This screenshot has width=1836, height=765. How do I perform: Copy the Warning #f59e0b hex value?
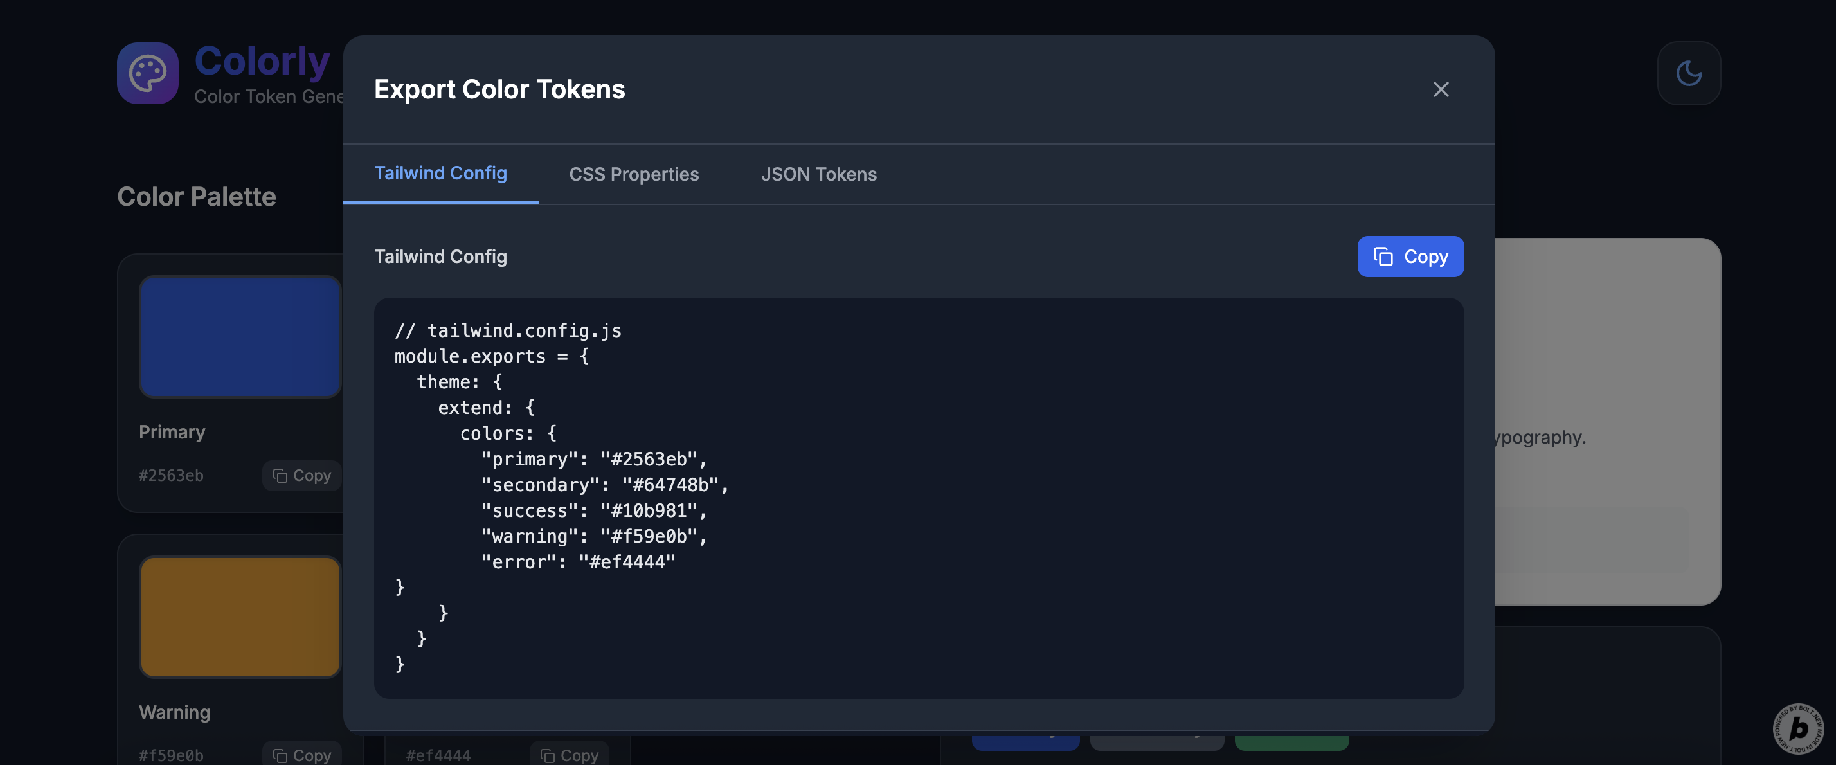pos(302,754)
